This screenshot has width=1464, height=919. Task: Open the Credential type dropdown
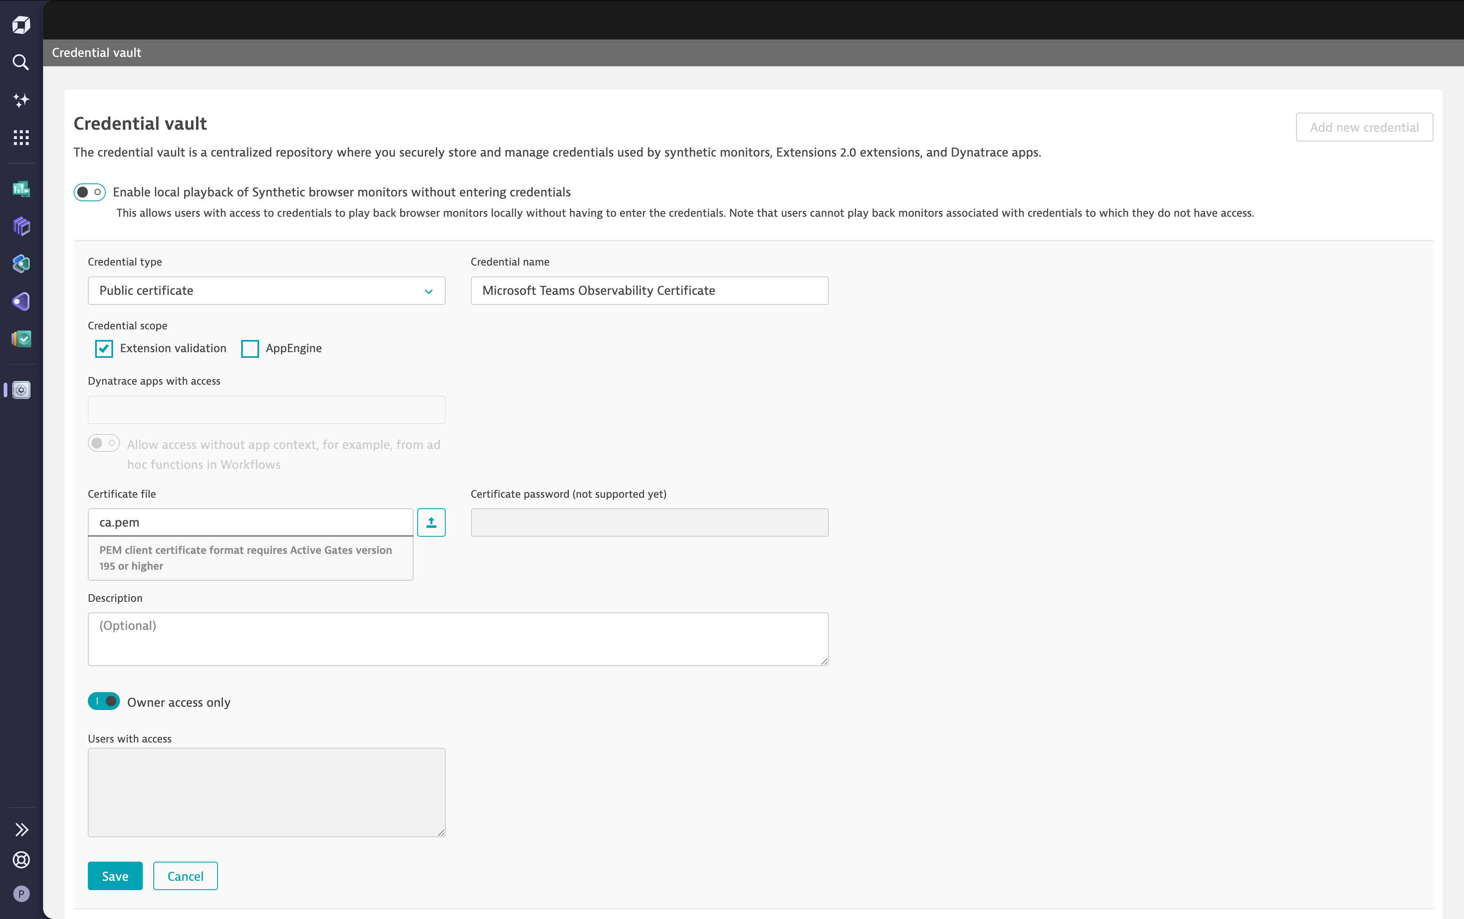(x=266, y=290)
